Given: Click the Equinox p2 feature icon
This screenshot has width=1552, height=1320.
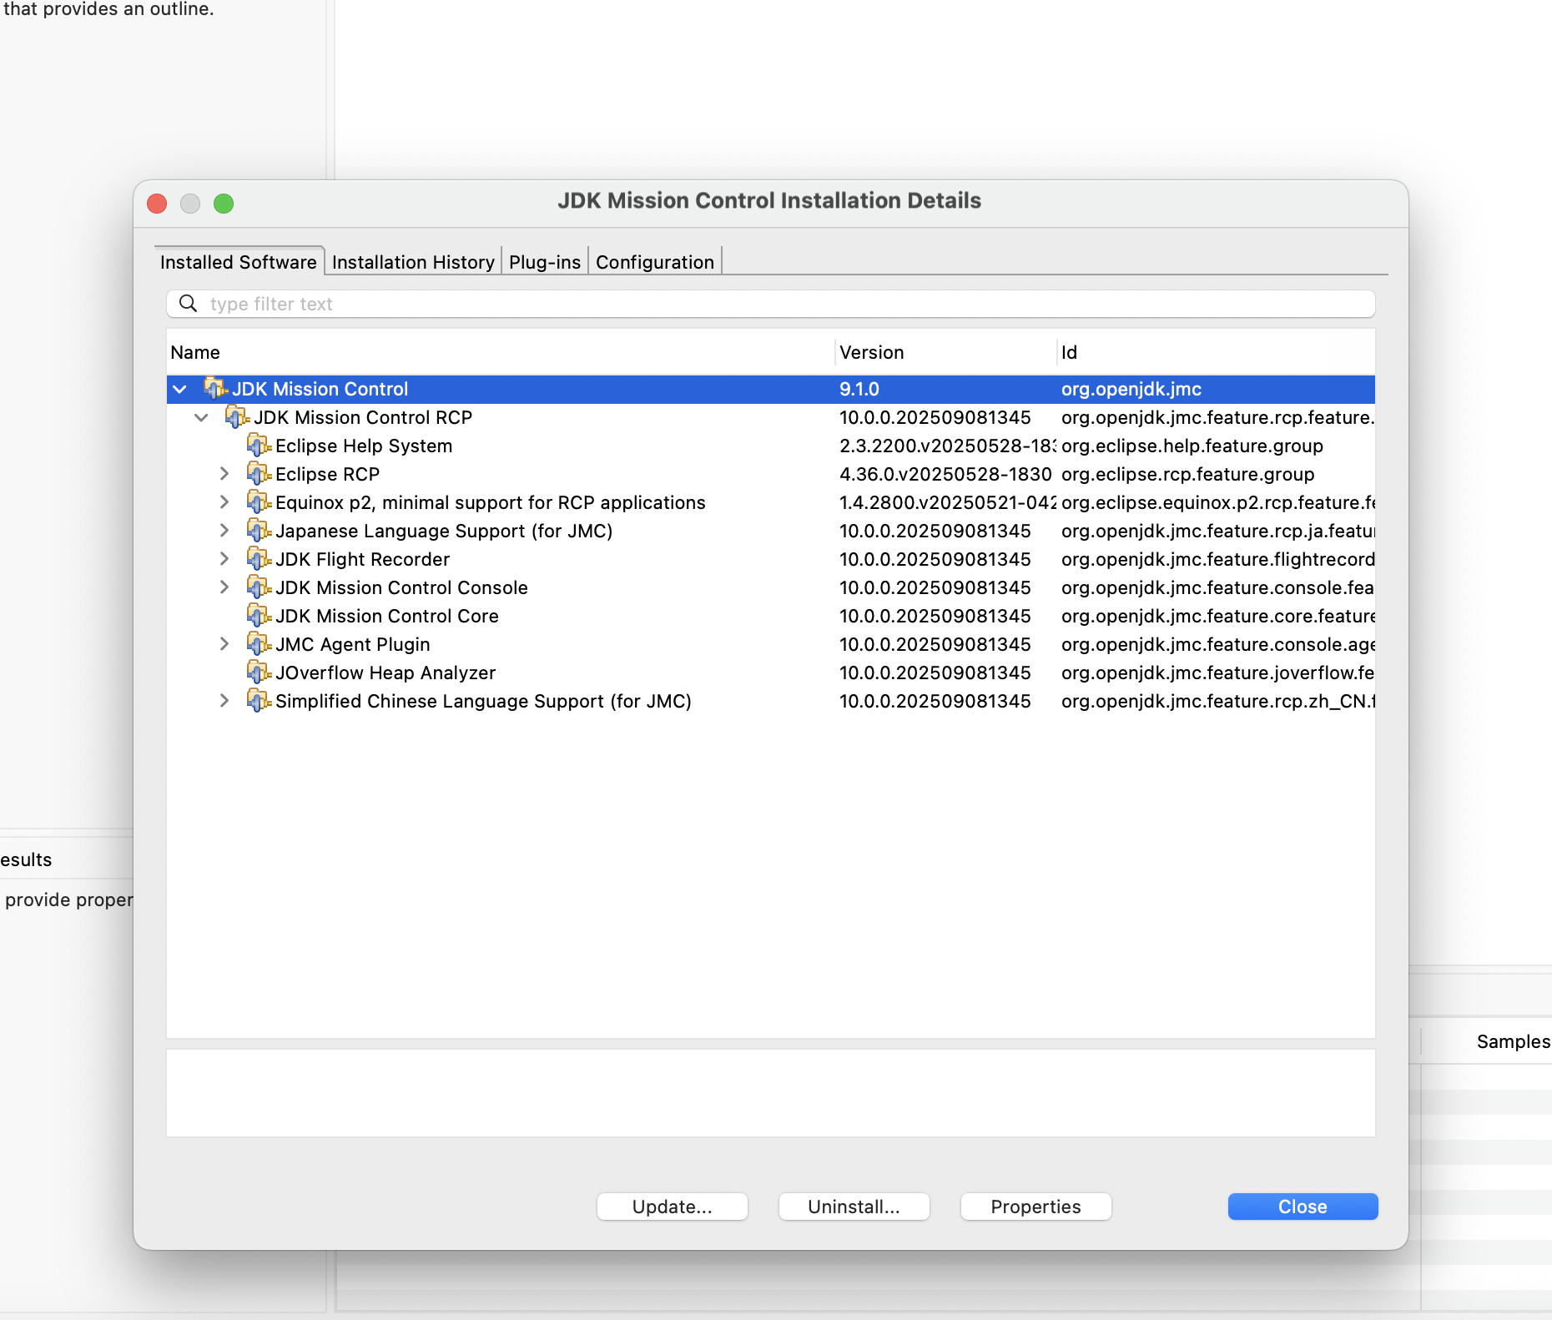Looking at the screenshot, I should tap(259, 502).
